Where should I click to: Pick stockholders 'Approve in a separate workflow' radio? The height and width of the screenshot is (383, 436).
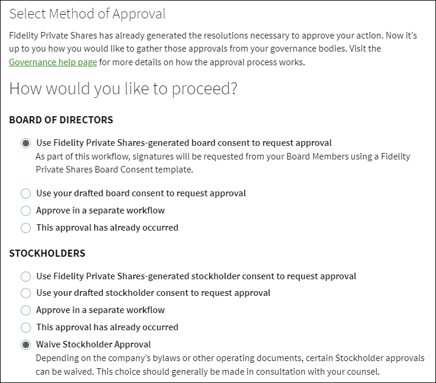point(26,310)
